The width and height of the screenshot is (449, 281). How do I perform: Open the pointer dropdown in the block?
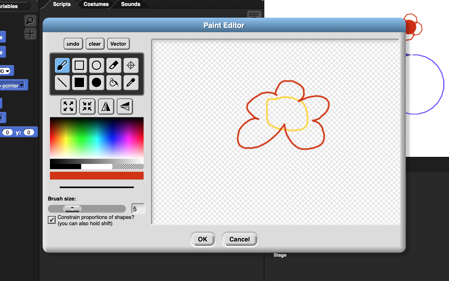22,85
